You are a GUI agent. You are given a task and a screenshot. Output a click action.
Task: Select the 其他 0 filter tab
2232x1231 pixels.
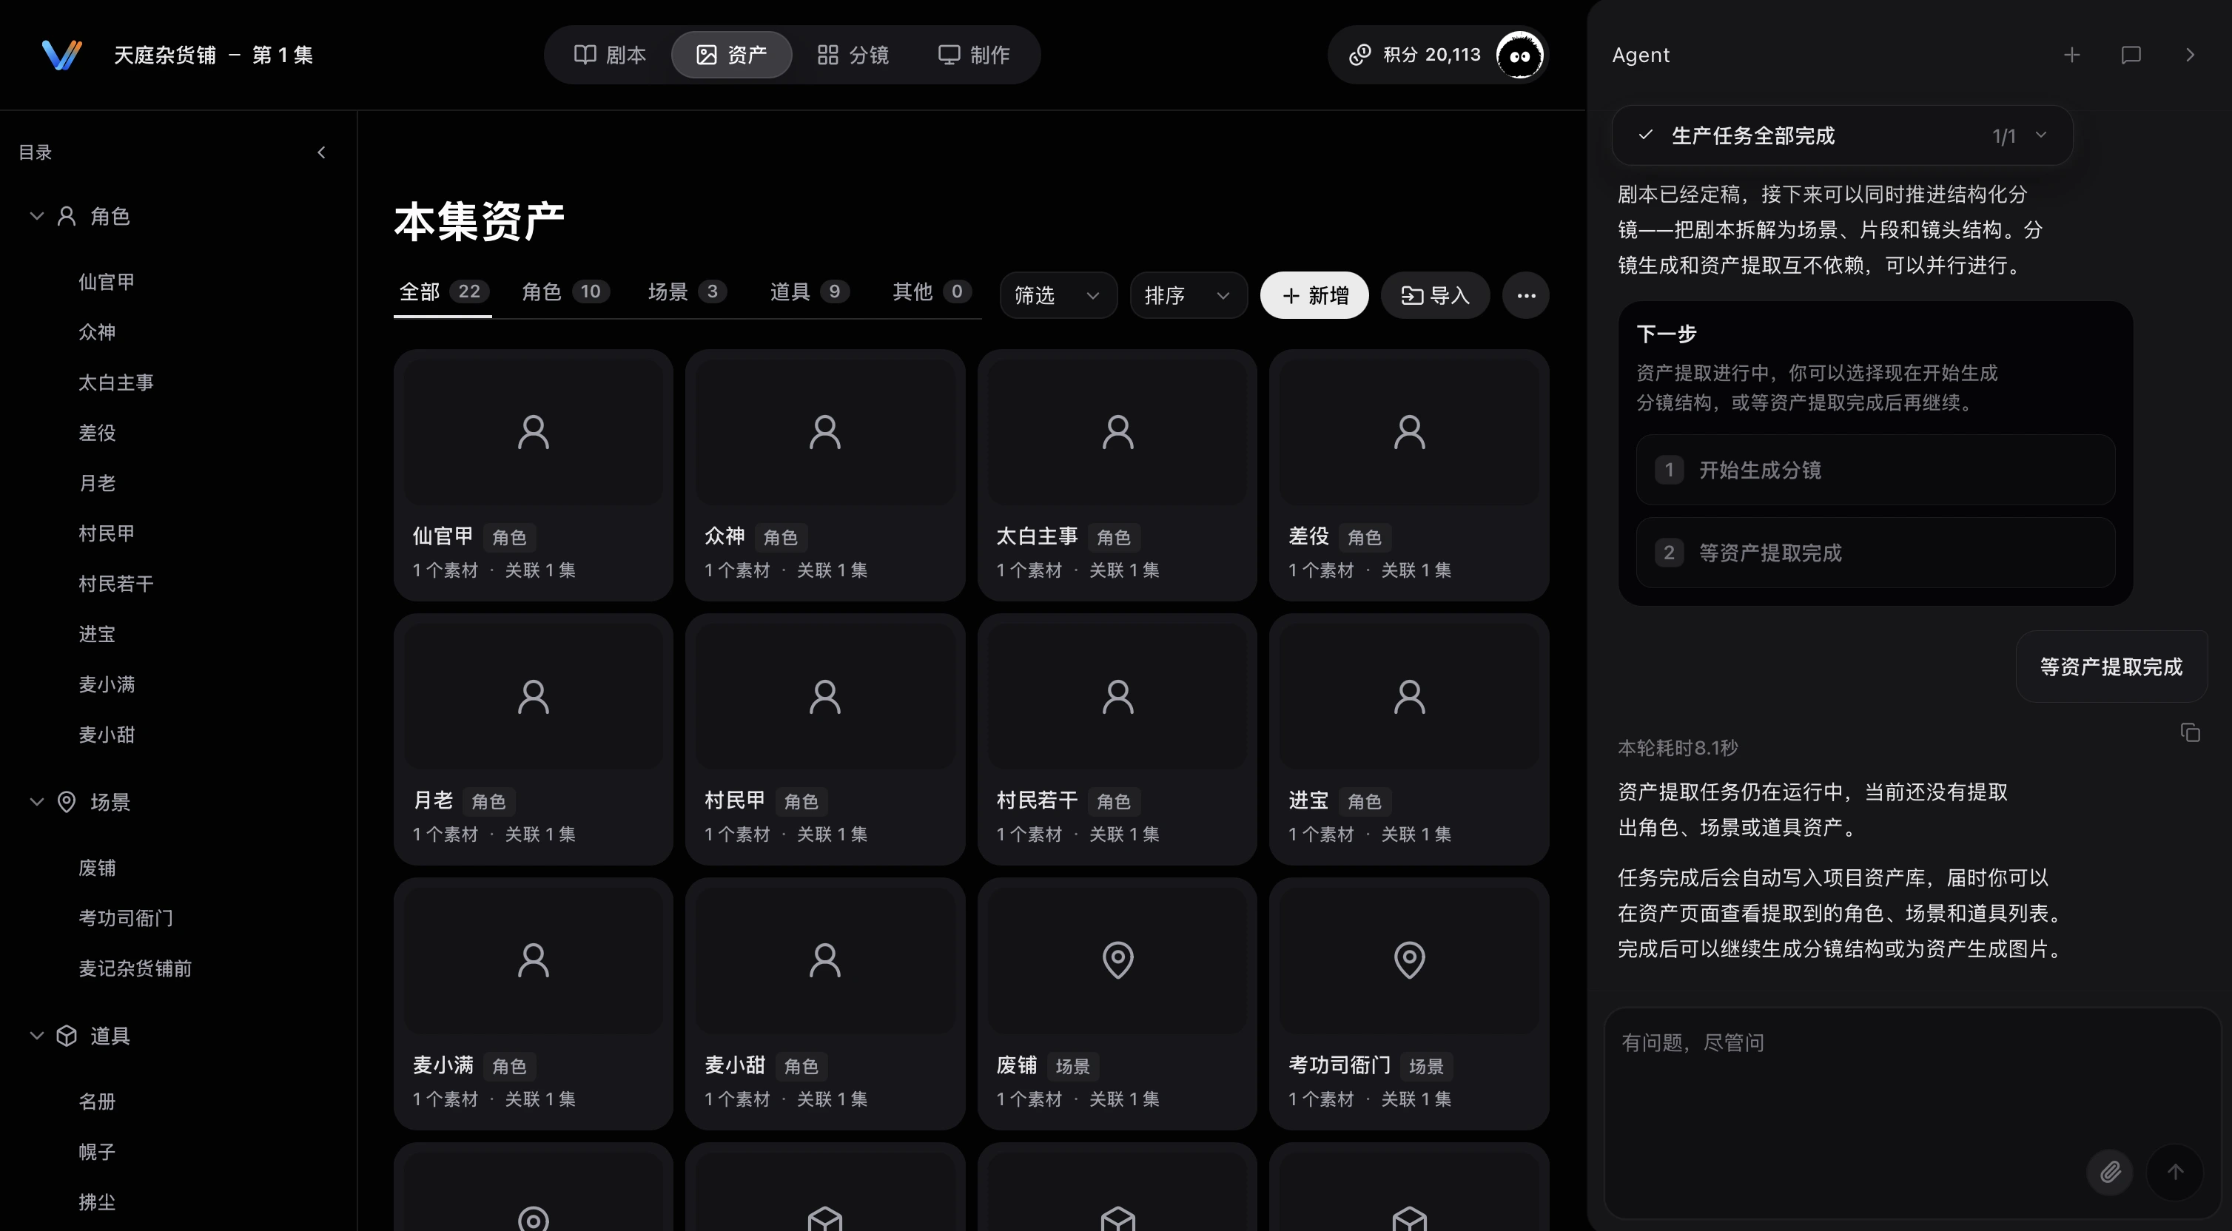pos(932,292)
